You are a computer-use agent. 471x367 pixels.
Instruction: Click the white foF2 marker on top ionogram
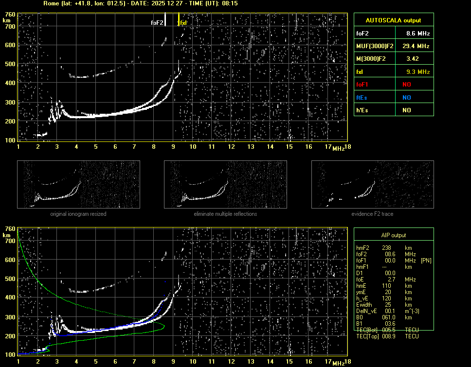tap(165, 19)
